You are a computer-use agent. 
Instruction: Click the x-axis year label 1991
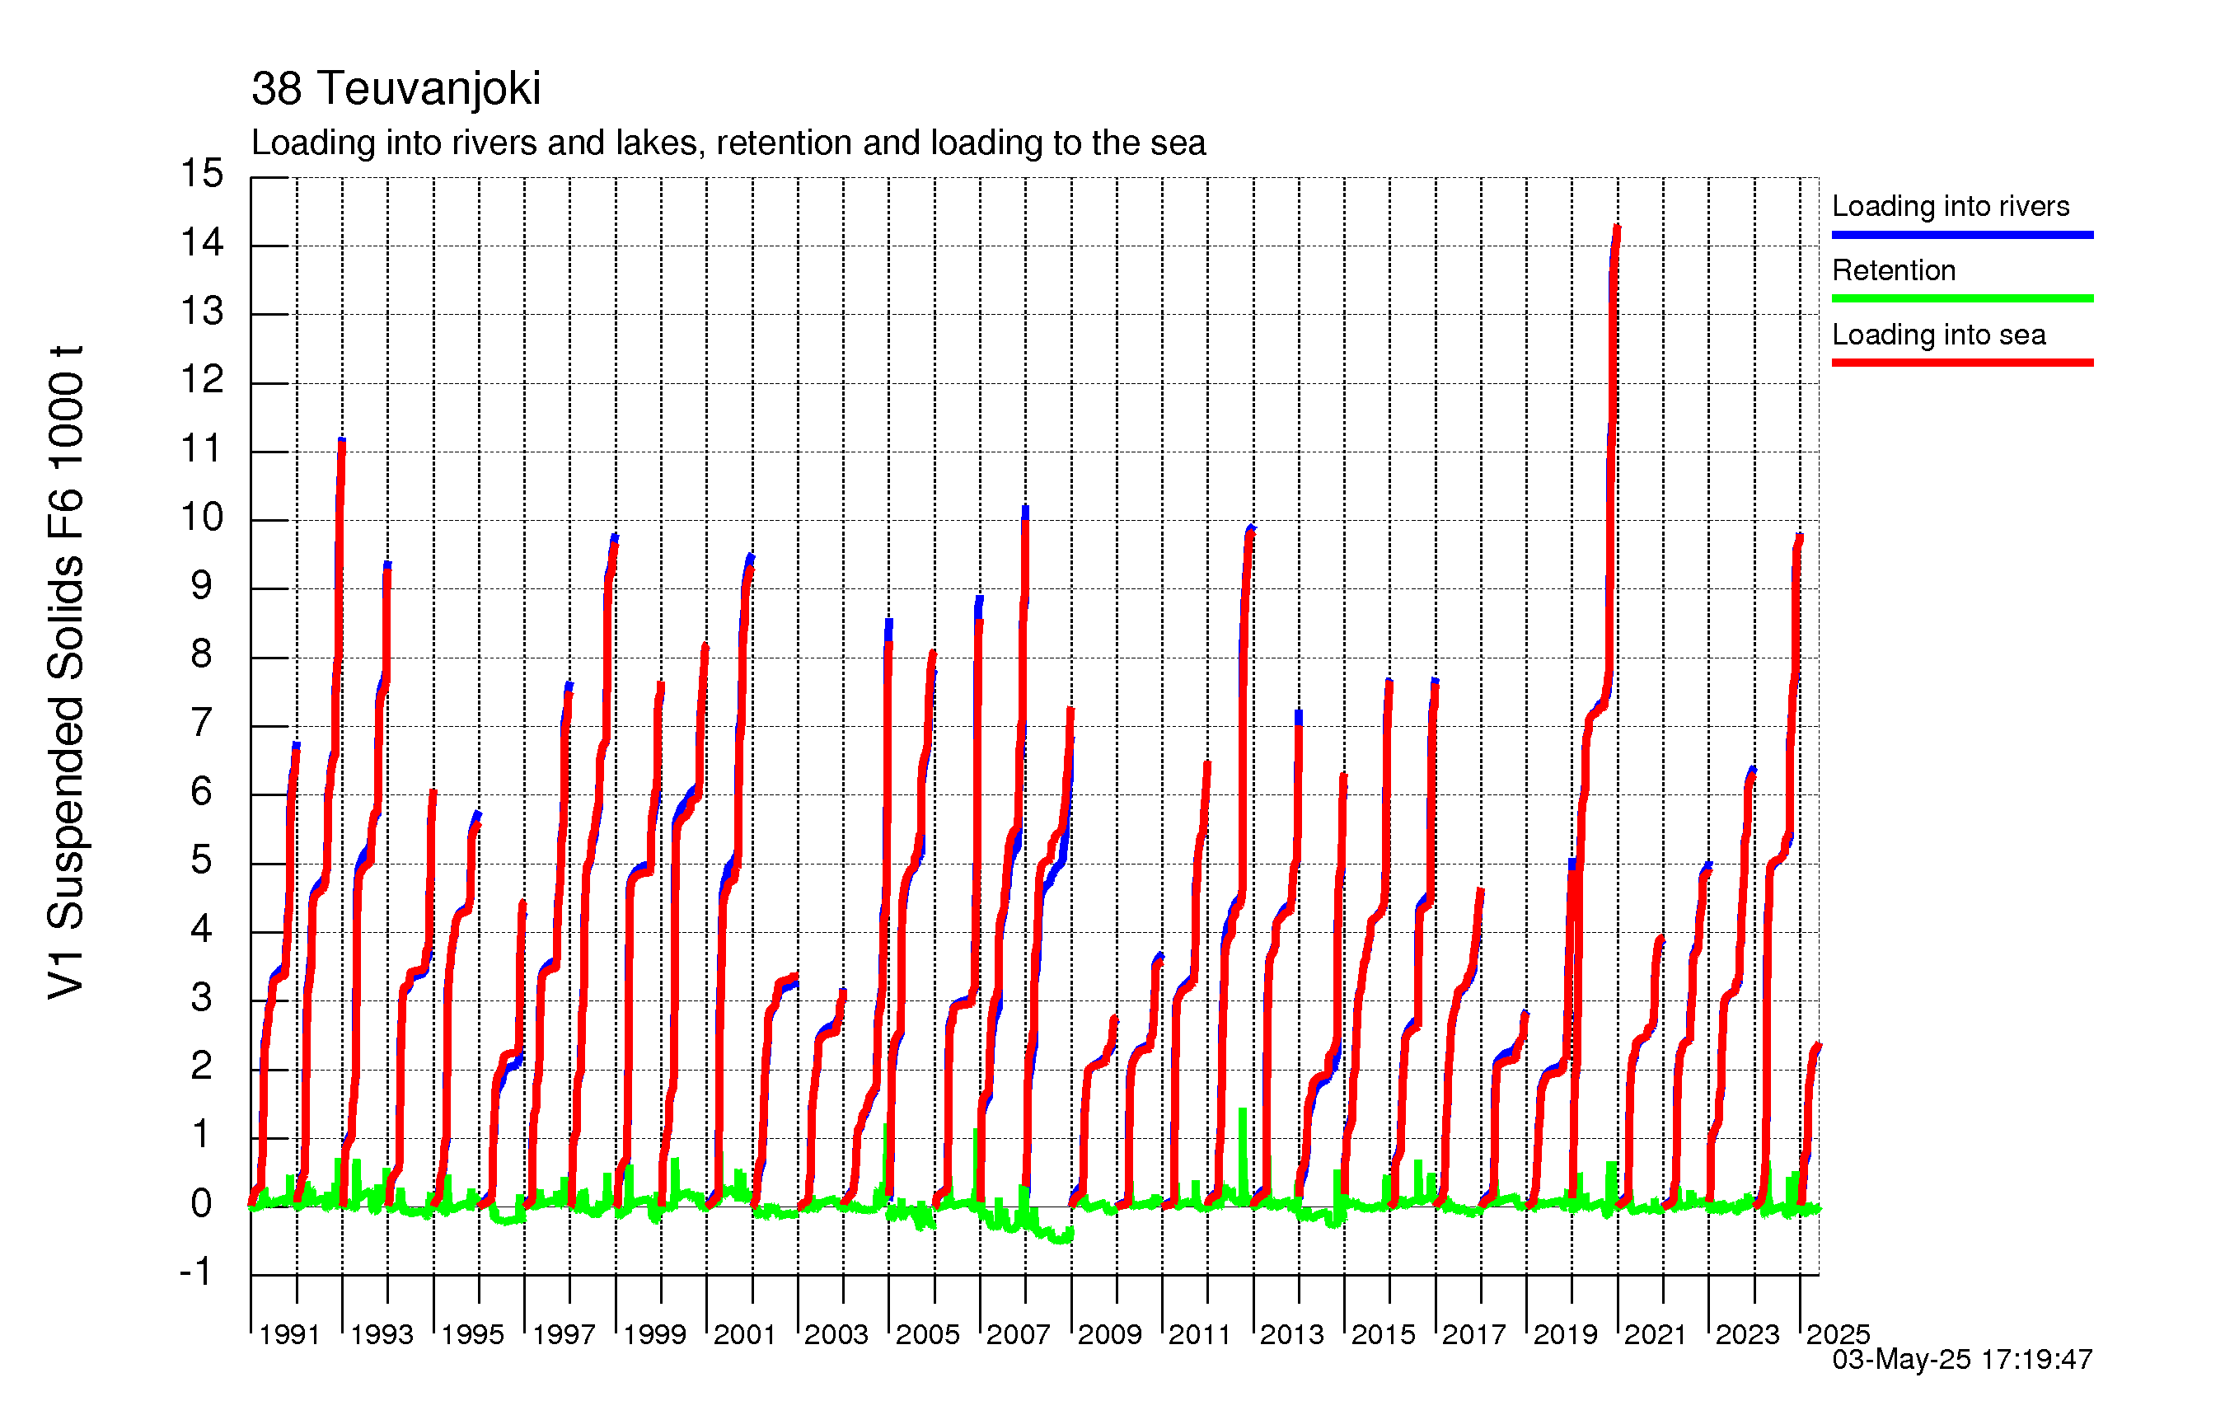[289, 1334]
